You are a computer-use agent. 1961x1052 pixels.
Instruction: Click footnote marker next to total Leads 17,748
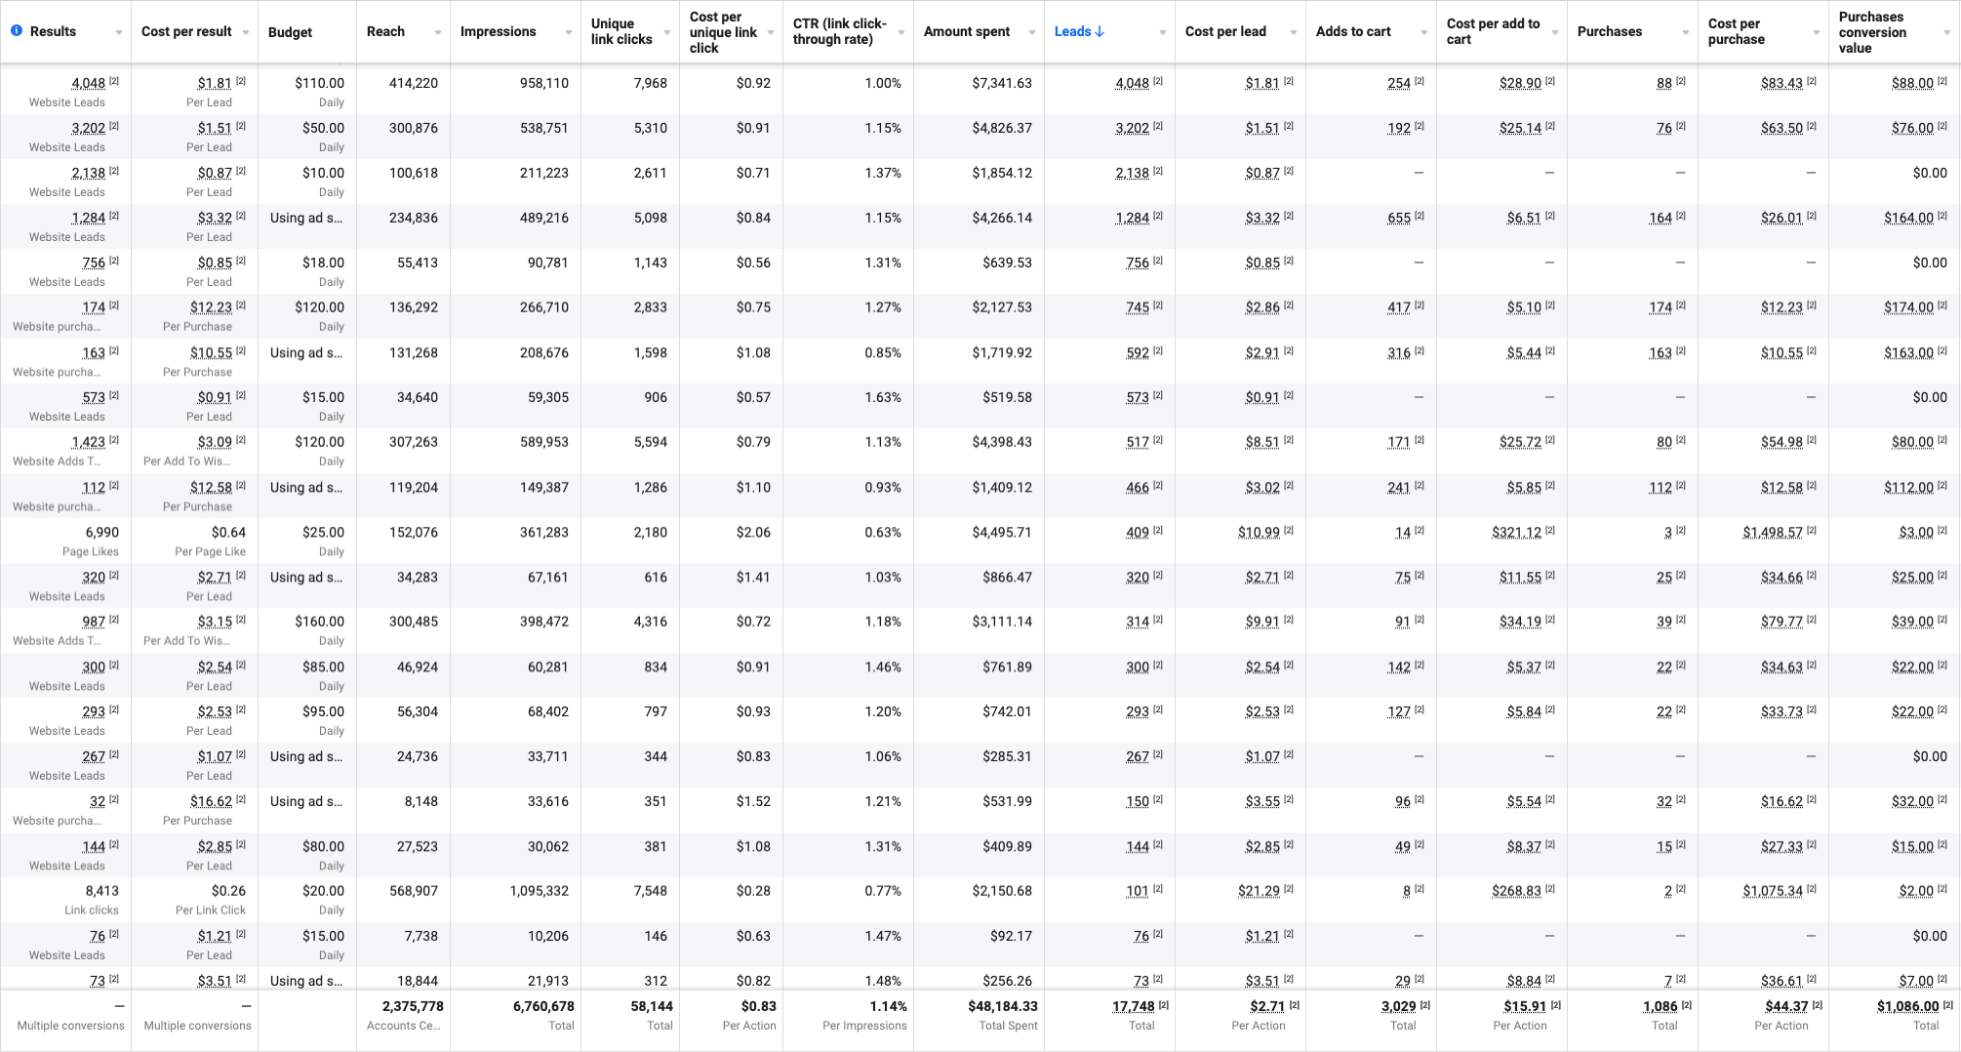[1164, 1004]
